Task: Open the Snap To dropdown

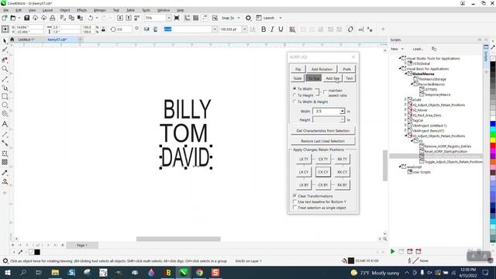Action: click(239, 18)
